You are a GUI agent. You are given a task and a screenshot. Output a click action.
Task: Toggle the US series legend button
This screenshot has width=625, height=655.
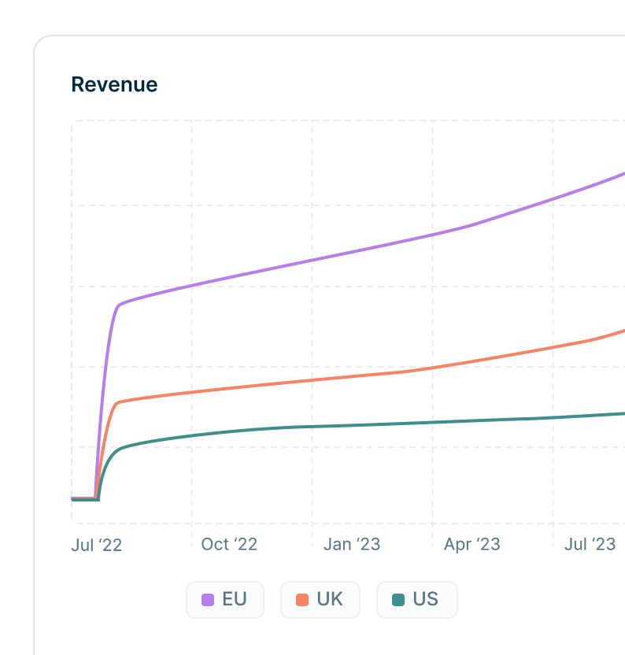416,600
